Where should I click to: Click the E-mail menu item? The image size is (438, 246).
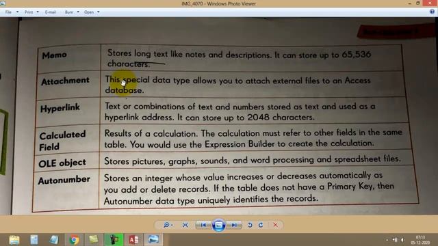pos(51,12)
